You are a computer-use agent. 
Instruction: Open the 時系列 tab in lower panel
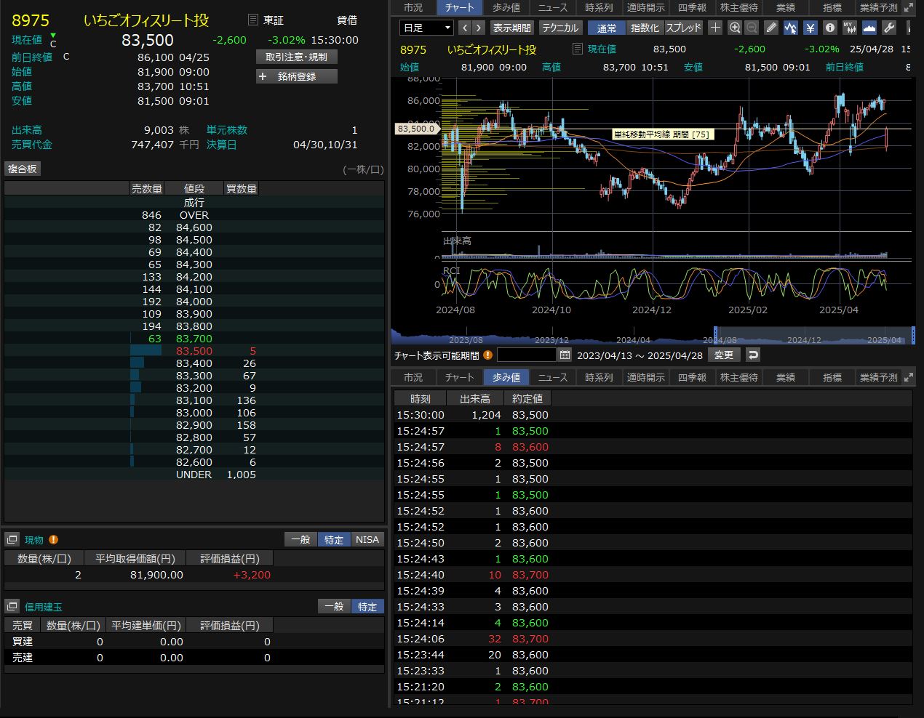click(x=599, y=377)
